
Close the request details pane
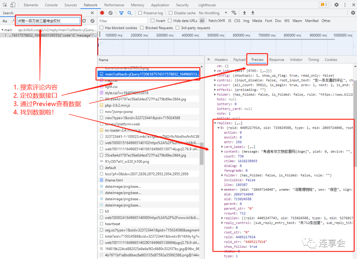(x=209, y=60)
